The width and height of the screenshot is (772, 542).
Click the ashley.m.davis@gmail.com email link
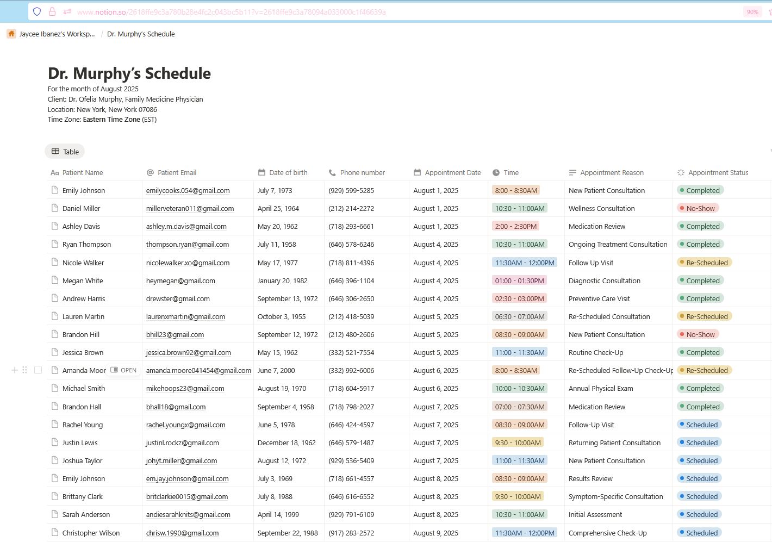(x=186, y=226)
